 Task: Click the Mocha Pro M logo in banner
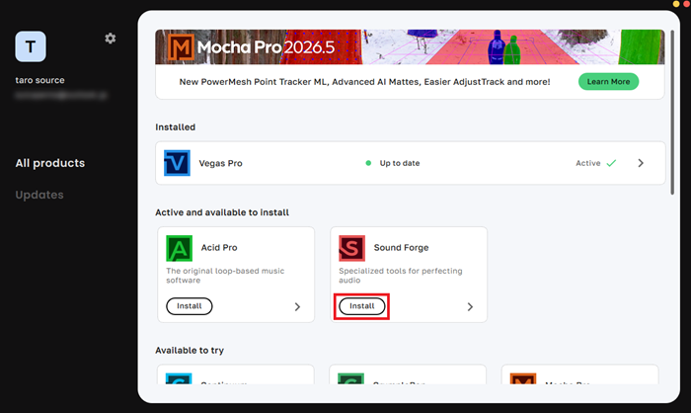pyautogui.click(x=181, y=46)
